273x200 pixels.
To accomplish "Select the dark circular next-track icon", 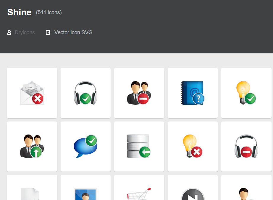I will [193, 194].
